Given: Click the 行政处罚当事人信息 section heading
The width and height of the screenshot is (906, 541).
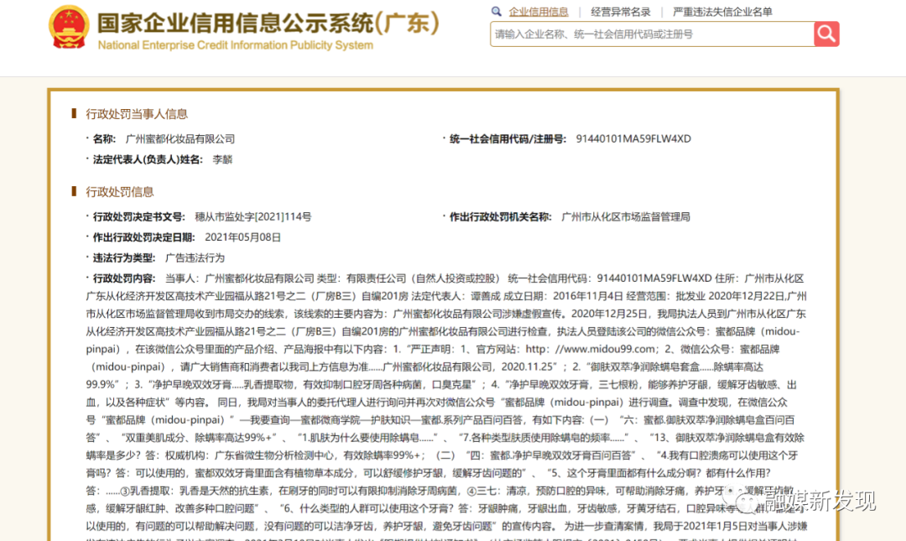Looking at the screenshot, I should [137, 114].
